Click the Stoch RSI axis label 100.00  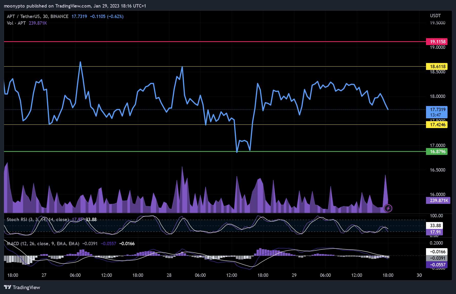click(x=436, y=216)
